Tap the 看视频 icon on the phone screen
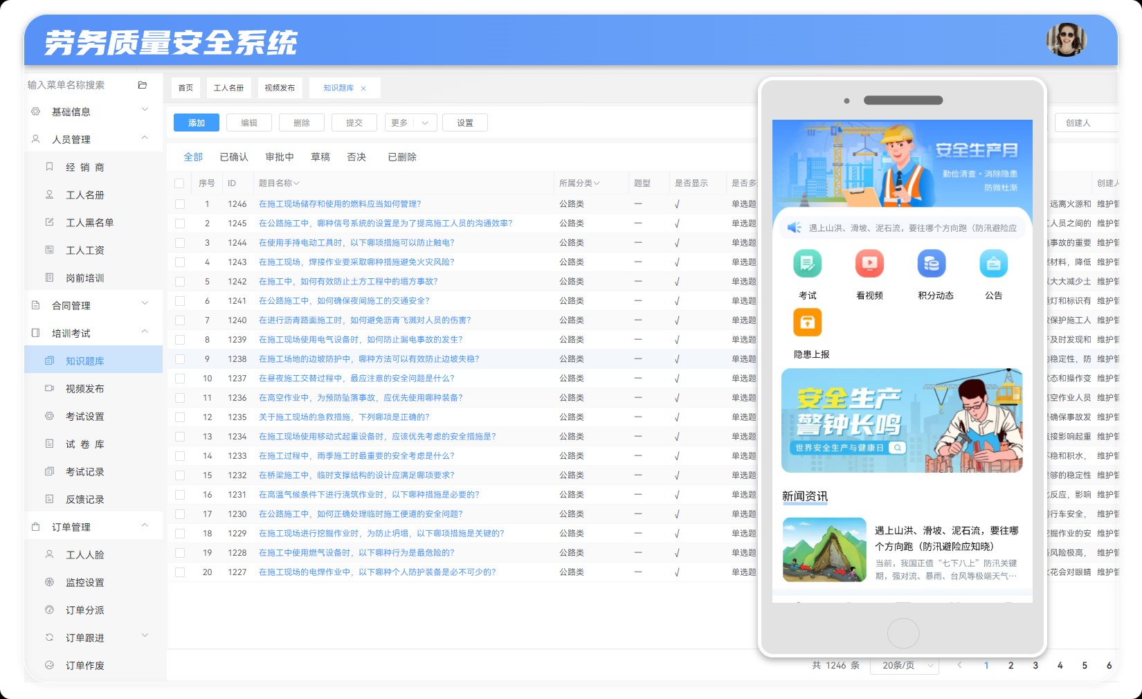The width and height of the screenshot is (1142, 699). (869, 264)
